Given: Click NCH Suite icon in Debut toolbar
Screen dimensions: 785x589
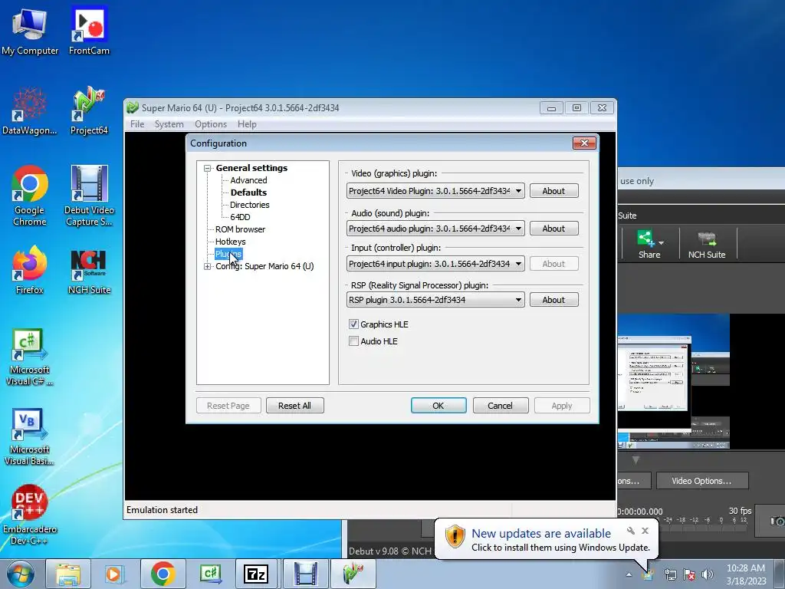Looking at the screenshot, I should (706, 245).
